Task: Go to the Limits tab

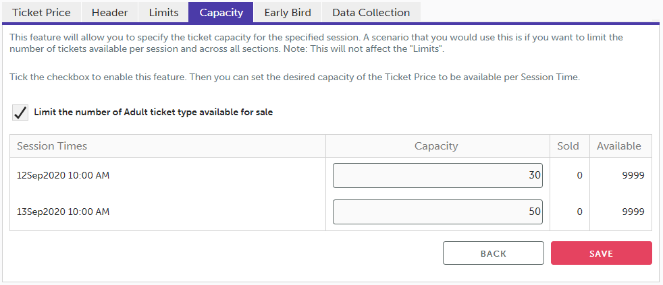Action: point(163,12)
